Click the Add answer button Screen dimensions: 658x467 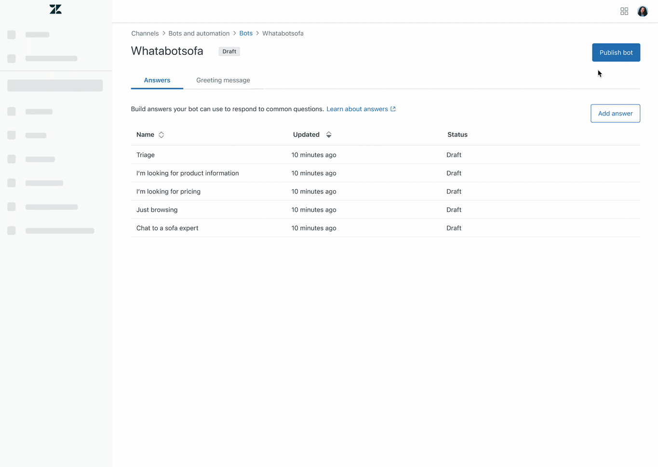point(615,114)
